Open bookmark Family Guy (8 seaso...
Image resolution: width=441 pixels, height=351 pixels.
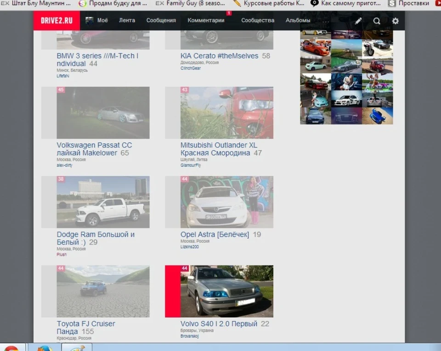point(190,3)
